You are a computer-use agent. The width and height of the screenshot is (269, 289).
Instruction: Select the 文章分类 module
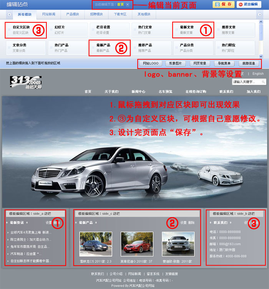click(x=26, y=48)
